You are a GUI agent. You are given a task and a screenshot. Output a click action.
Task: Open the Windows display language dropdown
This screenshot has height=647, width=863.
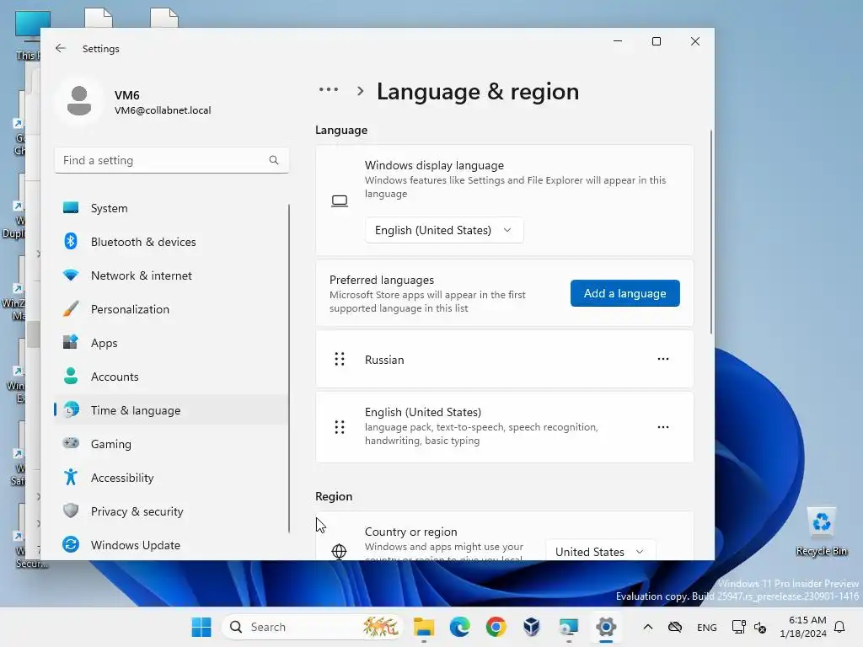coord(444,230)
